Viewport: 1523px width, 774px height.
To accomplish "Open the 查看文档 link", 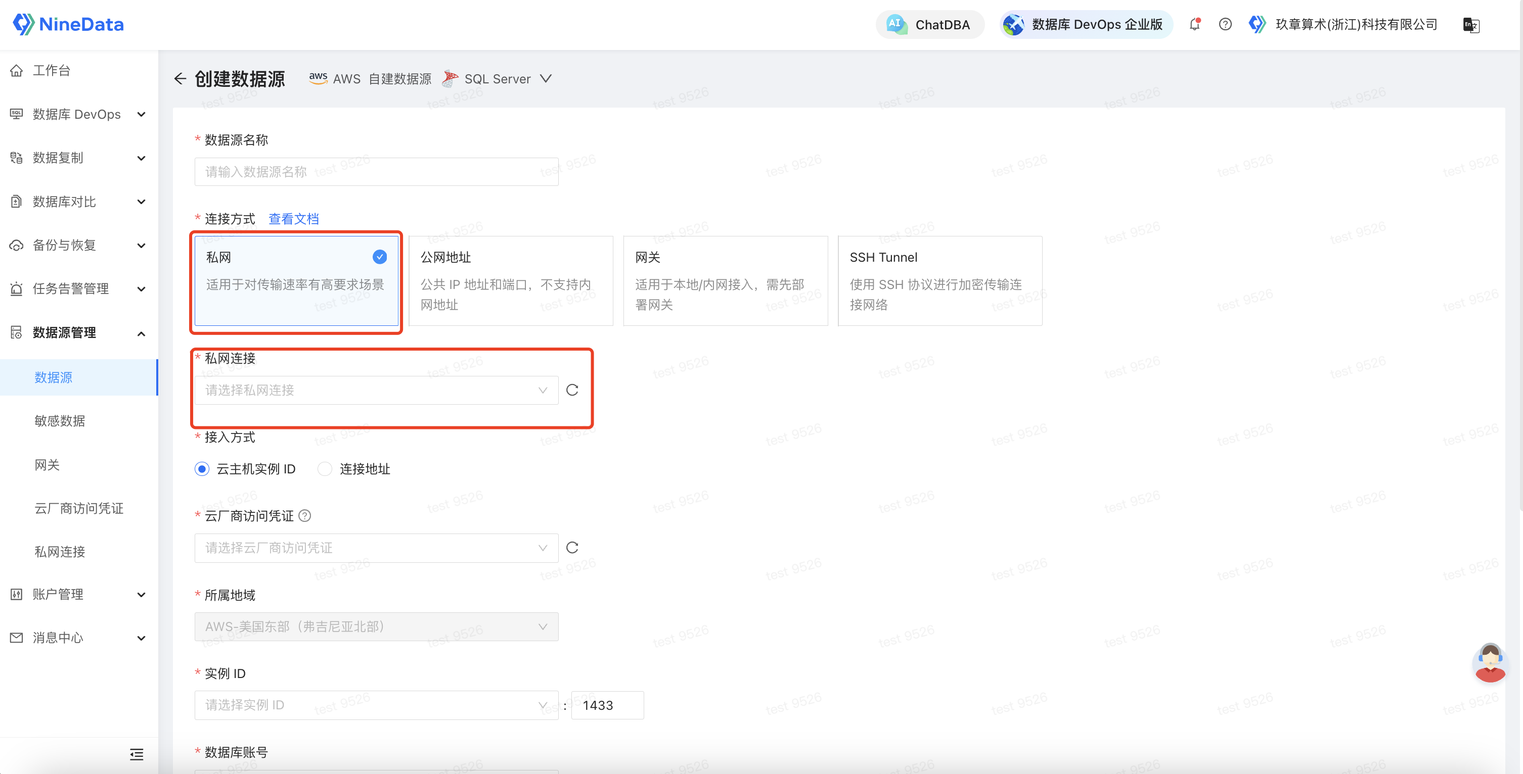I will [294, 219].
